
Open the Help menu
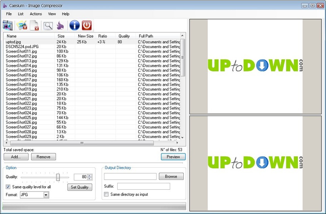pos(65,14)
